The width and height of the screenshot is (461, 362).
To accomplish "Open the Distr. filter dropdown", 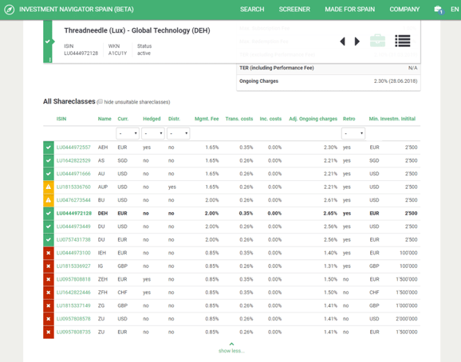I will pos(178,133).
